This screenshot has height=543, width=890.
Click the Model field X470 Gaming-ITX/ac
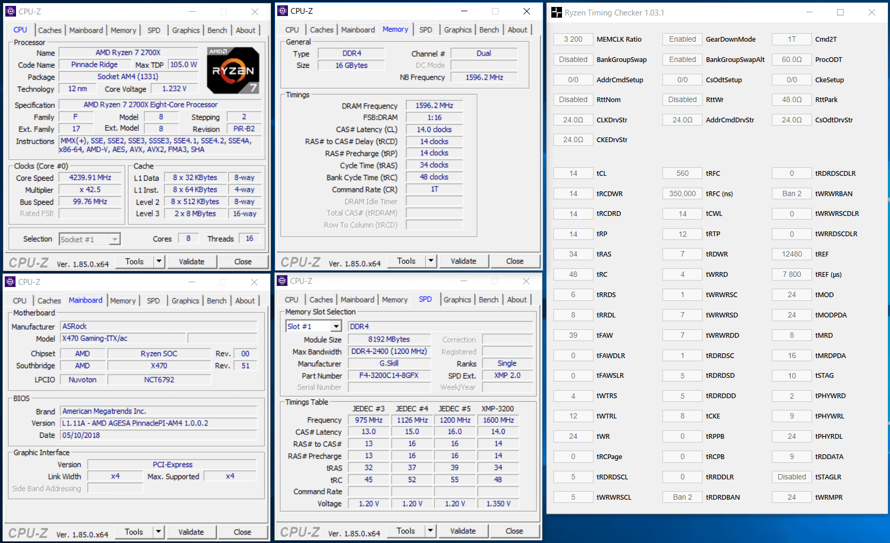(x=123, y=338)
